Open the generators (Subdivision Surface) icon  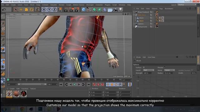pyautogui.click(x=94, y=10)
